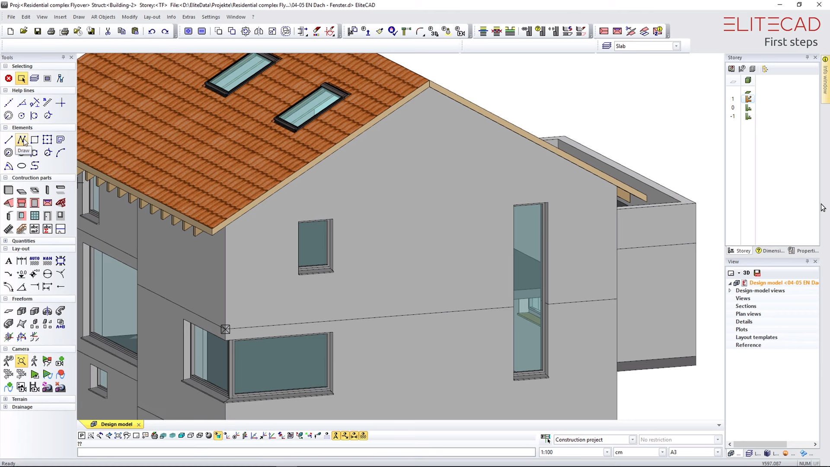Expand the Quantities section
Image resolution: width=830 pixels, height=467 pixels.
click(5, 241)
